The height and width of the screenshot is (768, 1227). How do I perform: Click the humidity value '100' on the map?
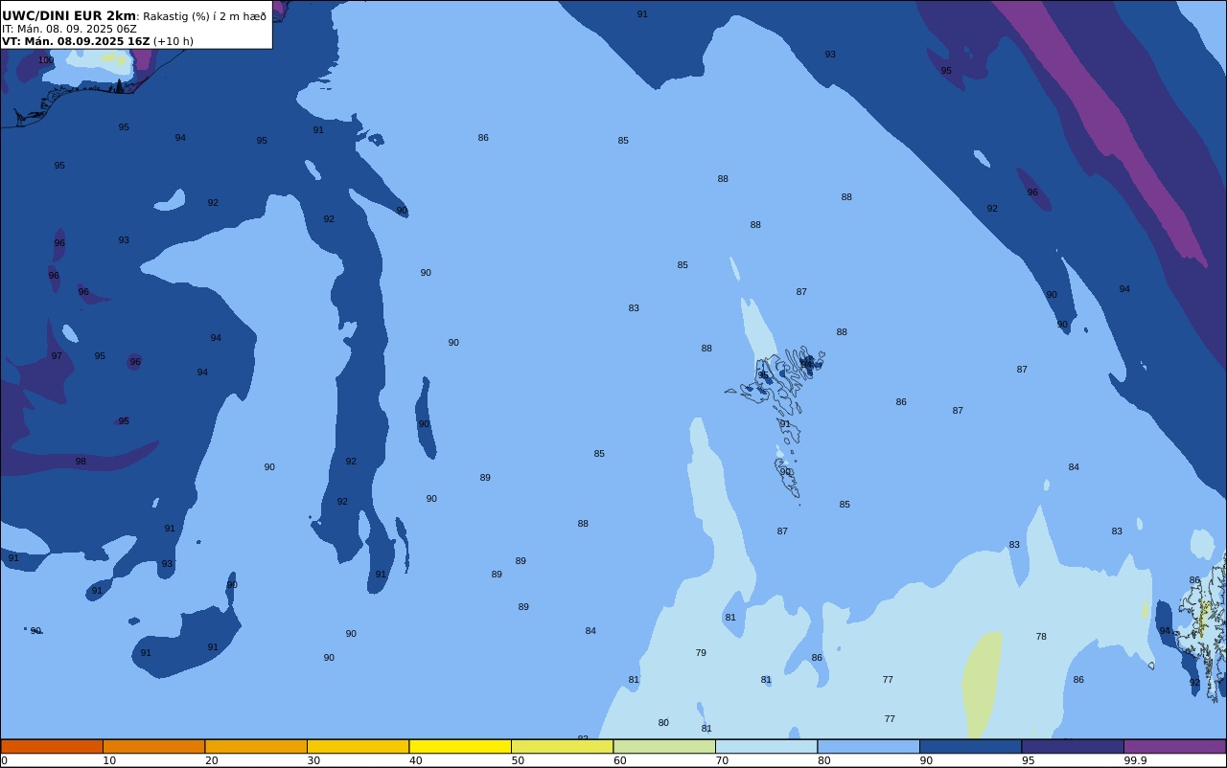46,60
